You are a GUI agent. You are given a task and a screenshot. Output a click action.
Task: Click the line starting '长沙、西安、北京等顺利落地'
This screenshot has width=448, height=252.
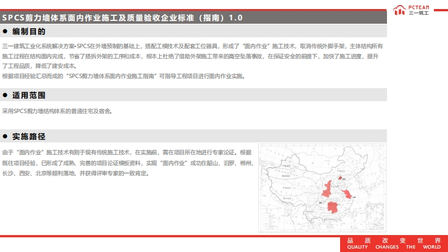tap(76, 173)
